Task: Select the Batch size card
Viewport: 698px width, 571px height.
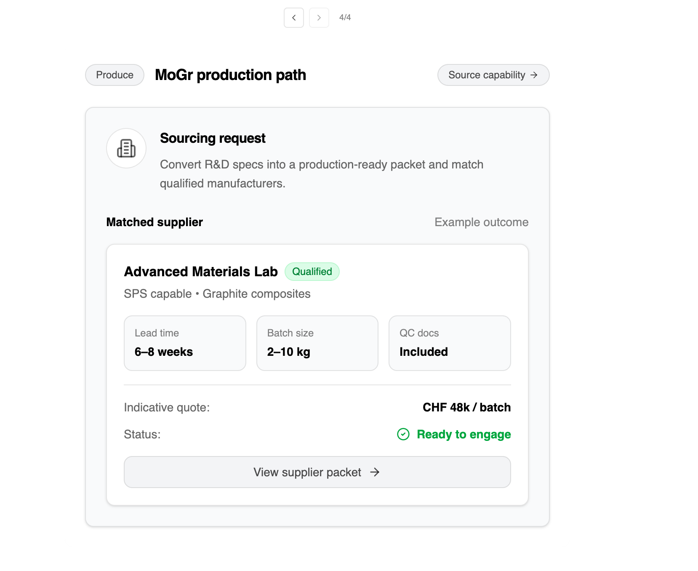Action: point(317,343)
